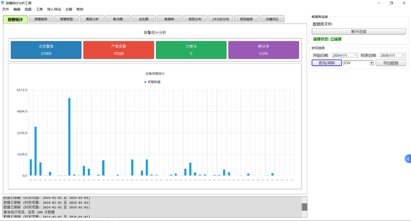Click the 4884.0 axis label
Viewport: 411px width, 221px height.
22,111
